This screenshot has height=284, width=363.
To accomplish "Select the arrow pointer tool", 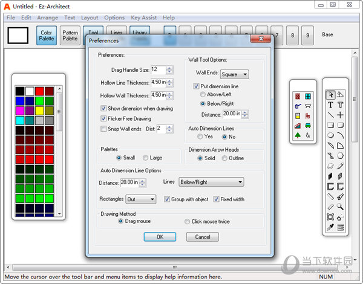I will click(330, 95).
